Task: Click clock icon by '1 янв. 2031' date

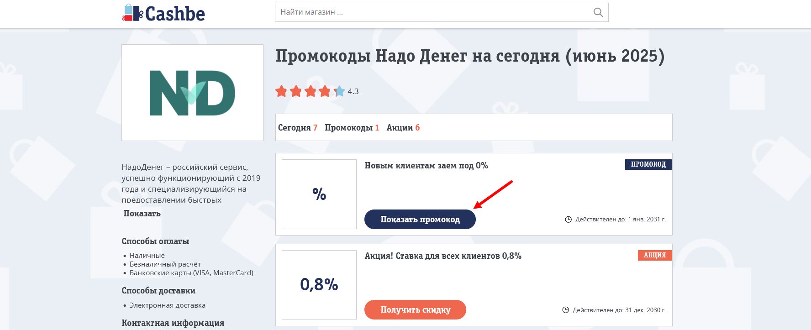Action: (569, 220)
